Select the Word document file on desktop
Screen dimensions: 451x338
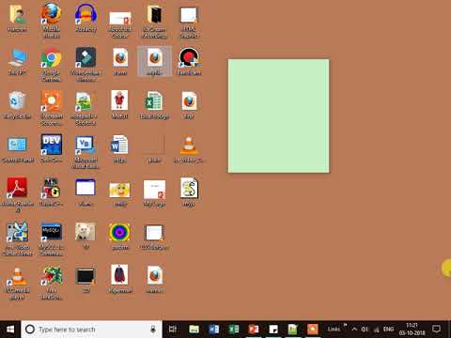coord(120,149)
